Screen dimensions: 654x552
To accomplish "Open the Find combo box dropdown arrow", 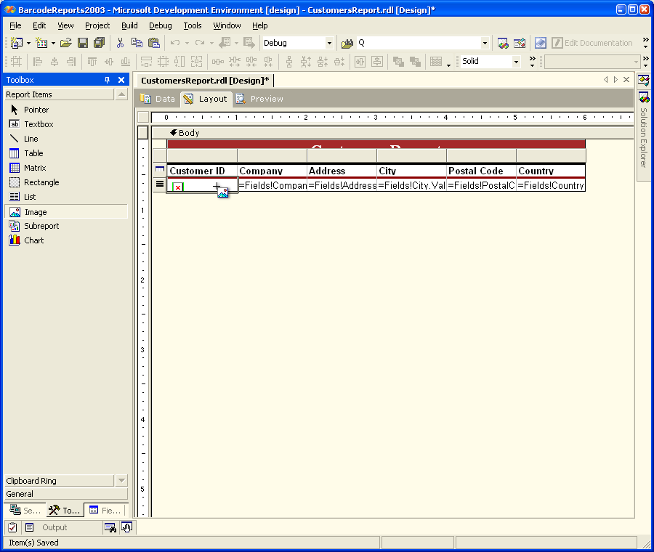I will pyautogui.click(x=485, y=43).
